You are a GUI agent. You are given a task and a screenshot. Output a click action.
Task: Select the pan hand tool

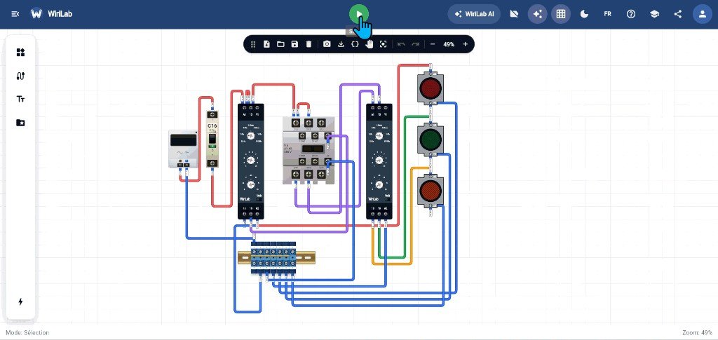click(369, 44)
